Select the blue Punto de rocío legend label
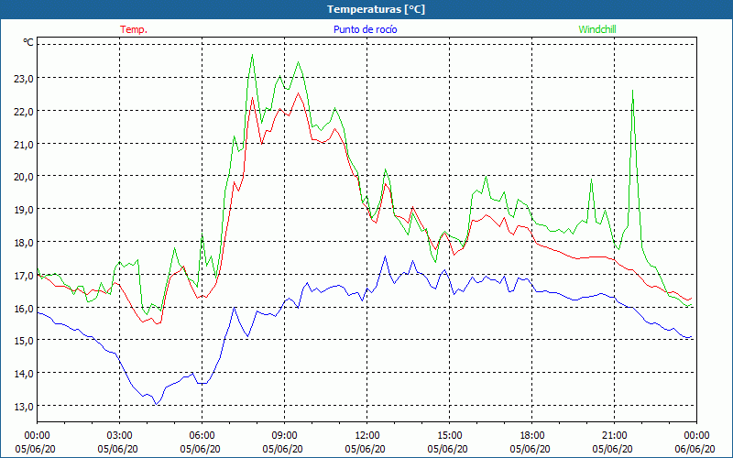 (x=365, y=29)
